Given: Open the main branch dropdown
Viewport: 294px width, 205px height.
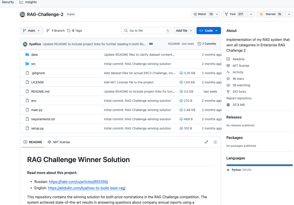Looking at the screenshot, I should point(32,31).
